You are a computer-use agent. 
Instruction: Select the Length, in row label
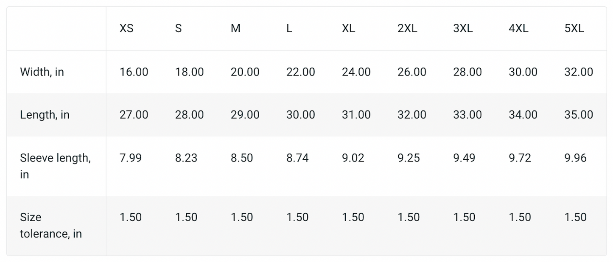tap(45, 115)
